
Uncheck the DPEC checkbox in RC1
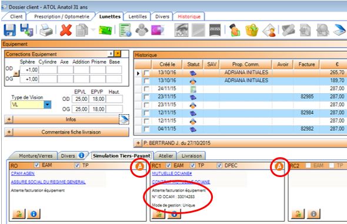click(219, 165)
